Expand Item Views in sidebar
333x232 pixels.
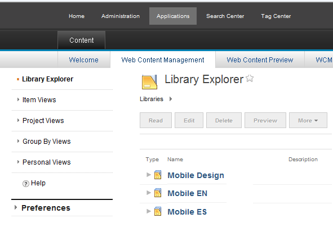[18, 99]
